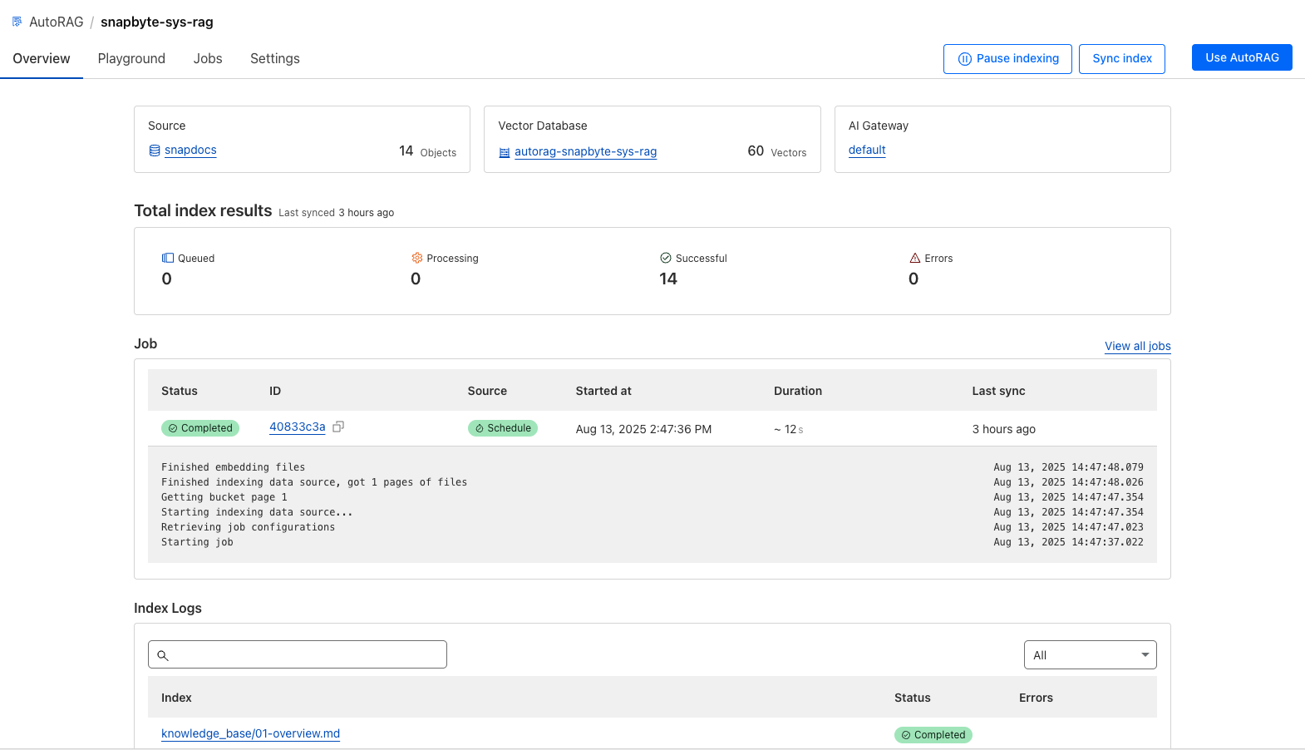Click the Aug 13, 2025 2:47:36 PM timestamp

click(643, 429)
